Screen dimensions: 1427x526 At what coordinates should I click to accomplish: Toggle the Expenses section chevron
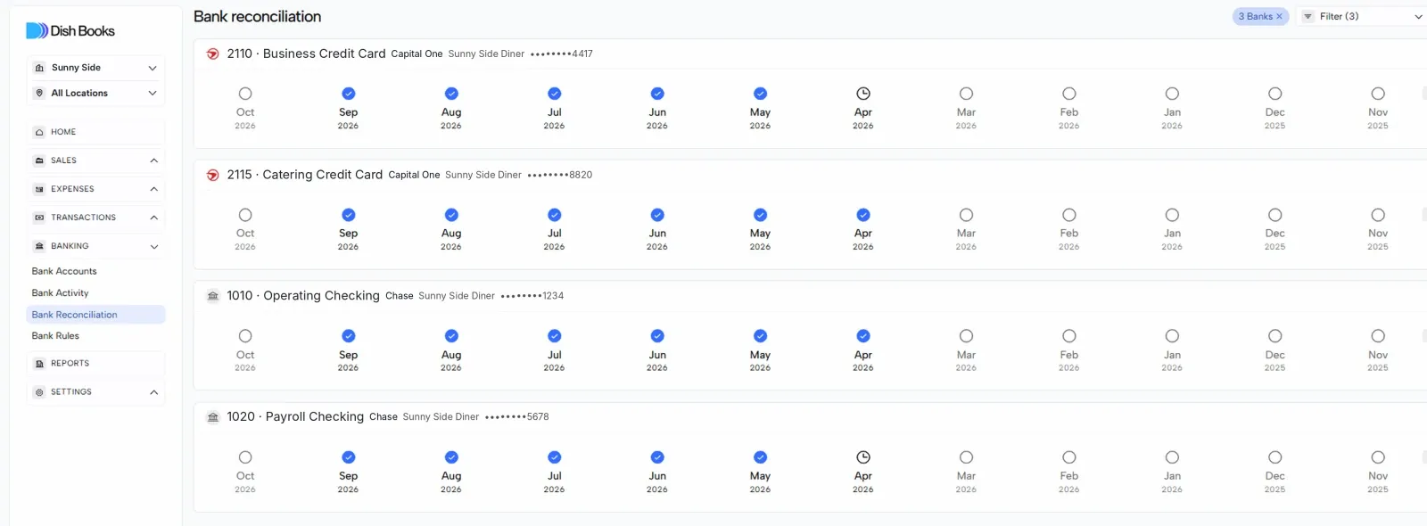click(153, 189)
